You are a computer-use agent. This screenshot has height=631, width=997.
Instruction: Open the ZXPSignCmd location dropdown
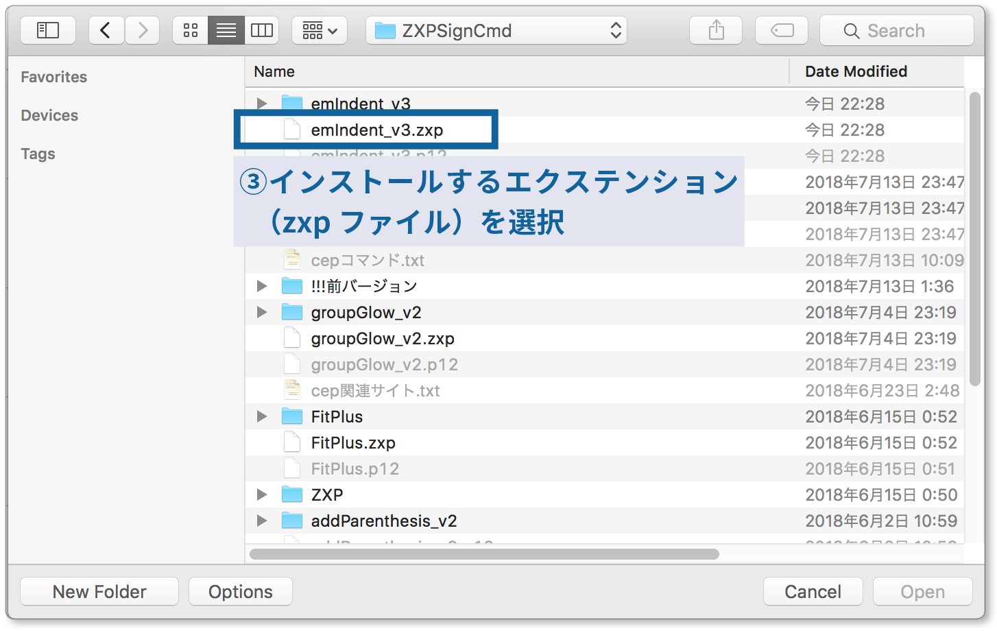click(x=495, y=29)
